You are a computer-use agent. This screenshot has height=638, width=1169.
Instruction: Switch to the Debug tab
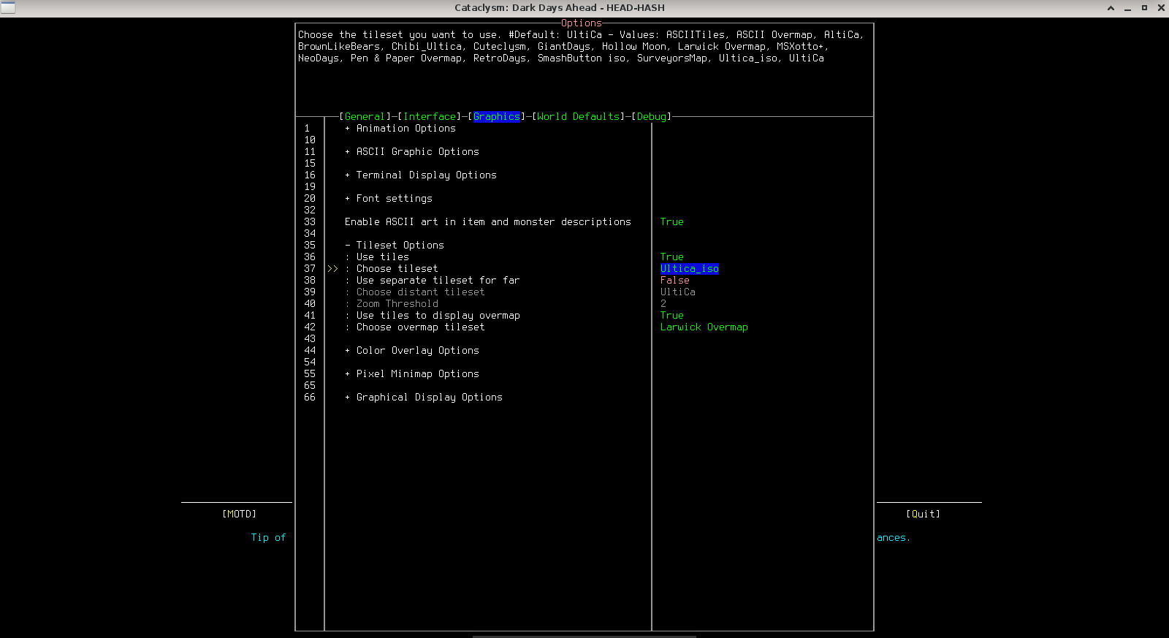coord(652,117)
